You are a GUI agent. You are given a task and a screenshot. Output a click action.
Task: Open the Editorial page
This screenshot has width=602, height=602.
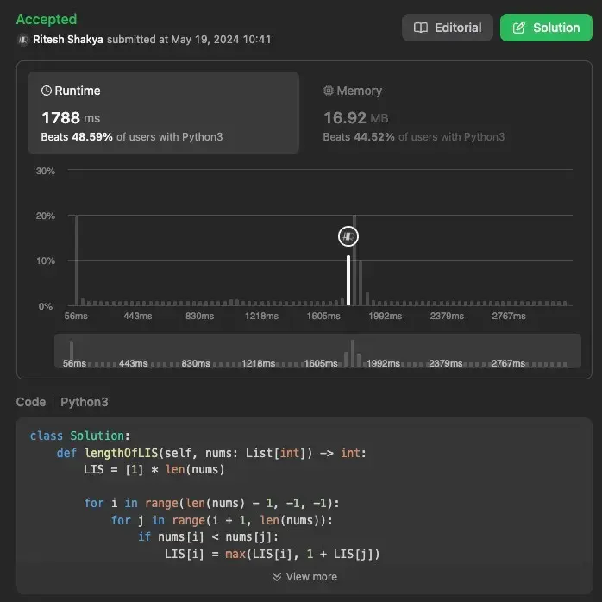pos(447,28)
